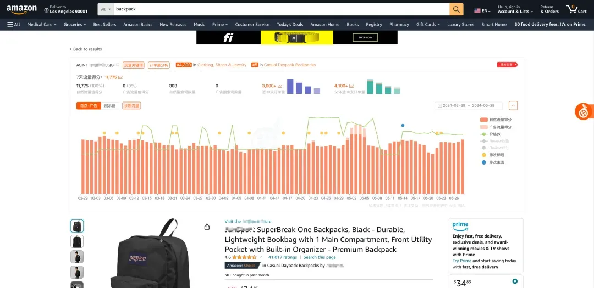The image size is (594, 288).
Task: Click the Fi collar banner Shop Now
Action: (x=365, y=37)
